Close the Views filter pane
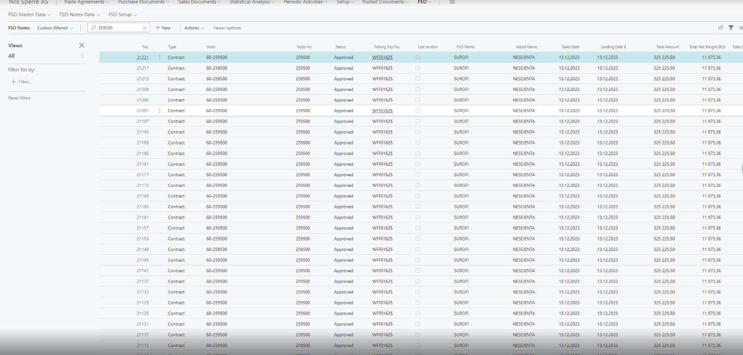The height and width of the screenshot is (355, 743). pyautogui.click(x=82, y=45)
